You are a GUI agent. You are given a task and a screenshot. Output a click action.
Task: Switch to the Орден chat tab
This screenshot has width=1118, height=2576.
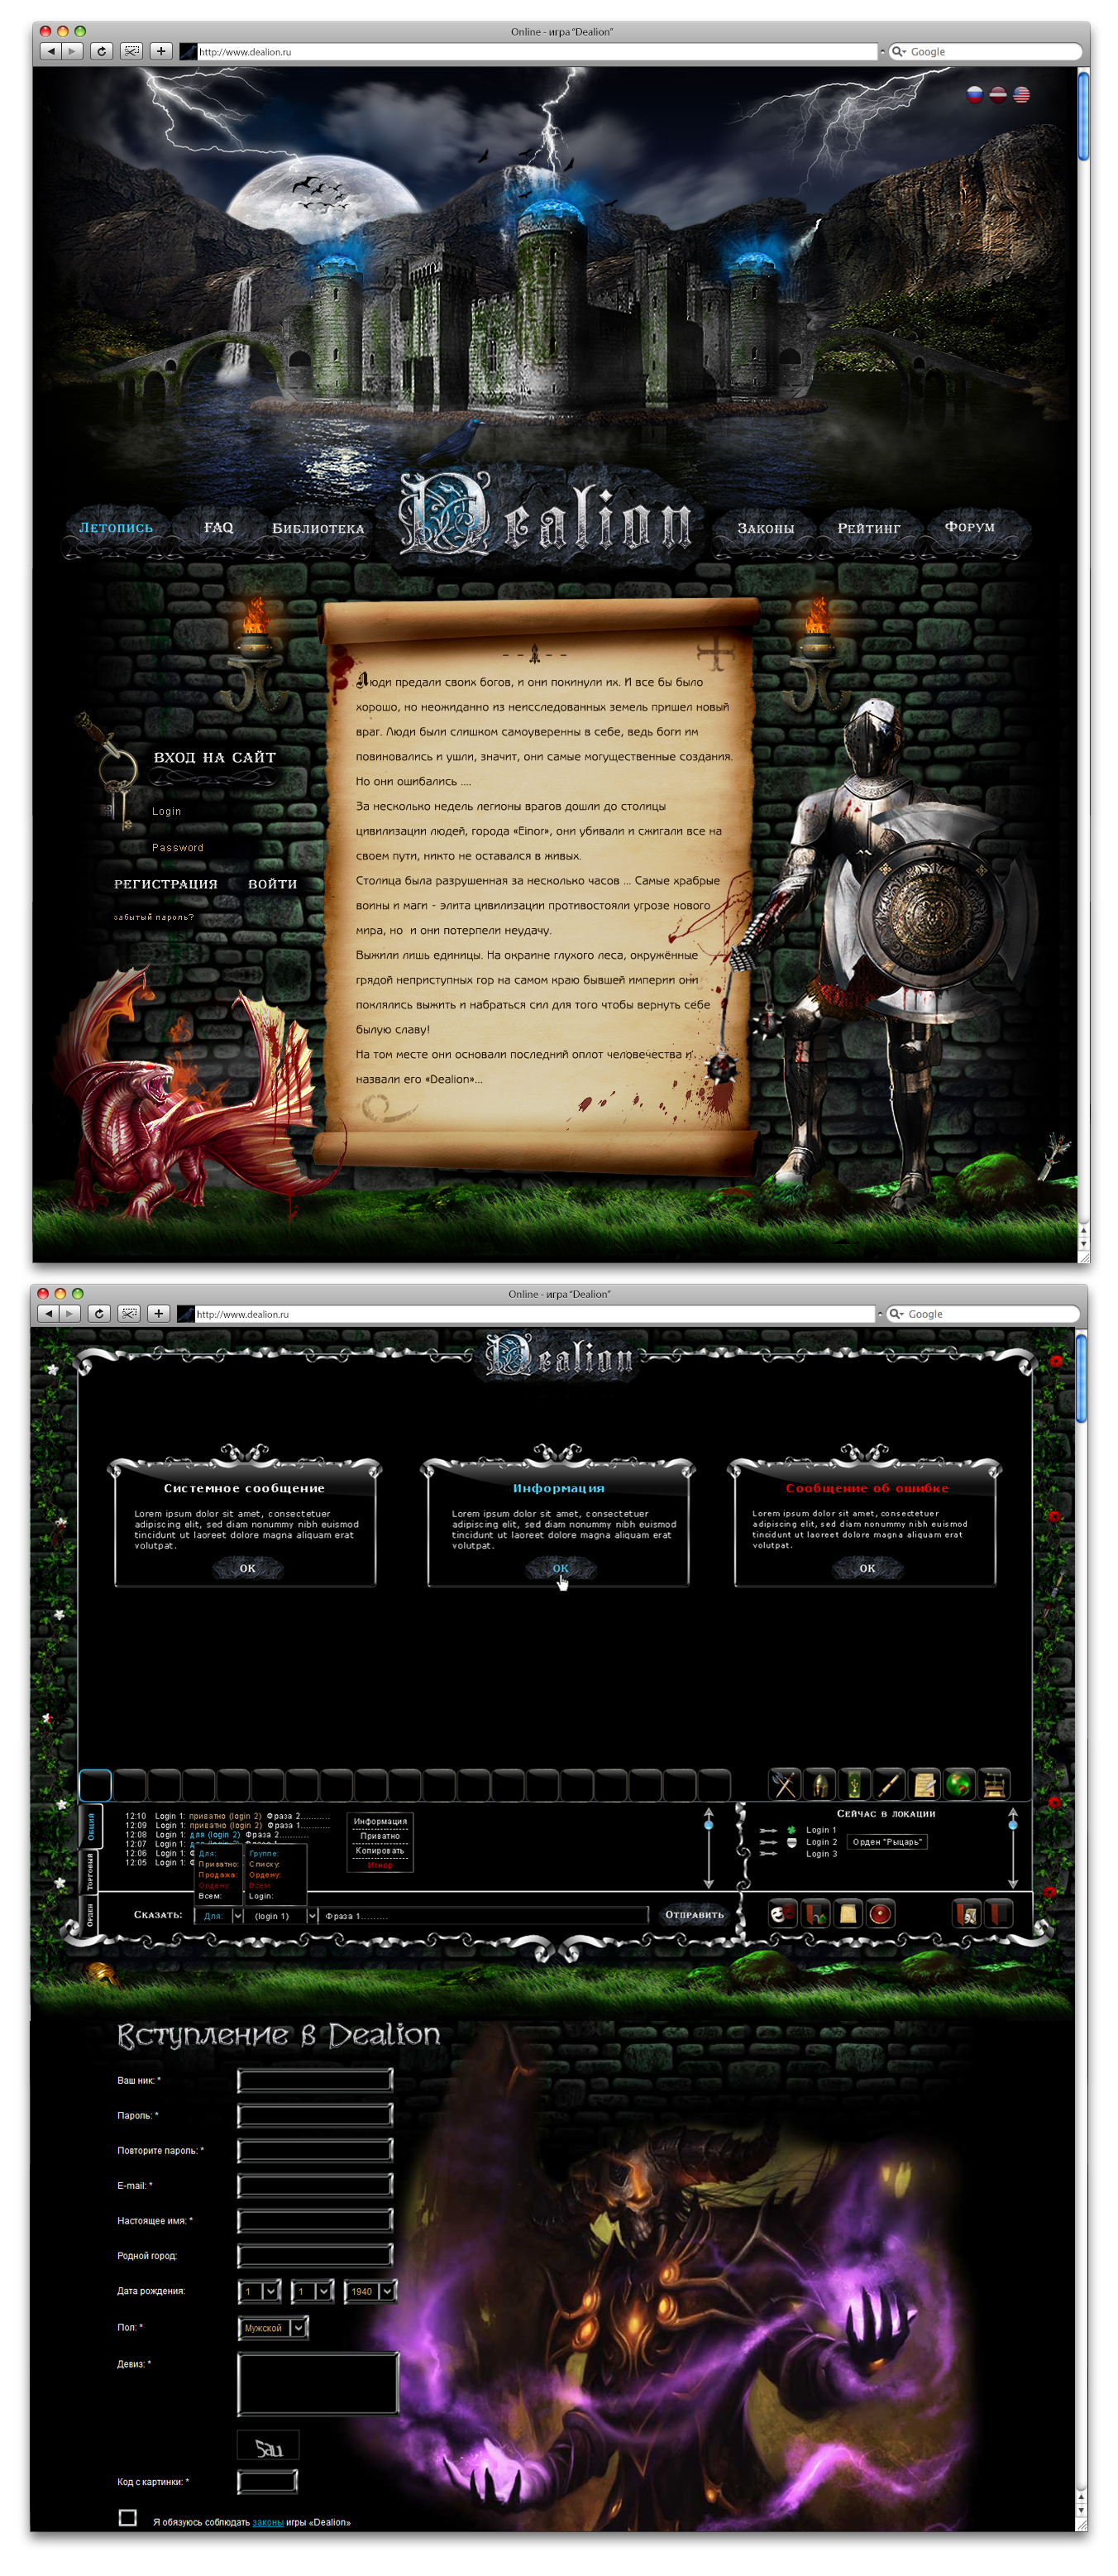[90, 1915]
